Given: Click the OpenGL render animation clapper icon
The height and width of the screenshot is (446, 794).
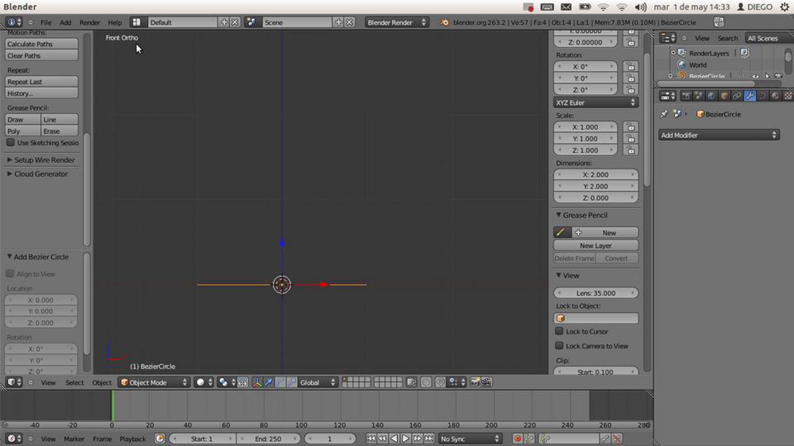Looking at the screenshot, I should (x=487, y=383).
